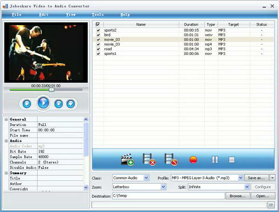This screenshot has width=279, height=212.
Task: Play the video preview
Action: (x=43, y=103)
